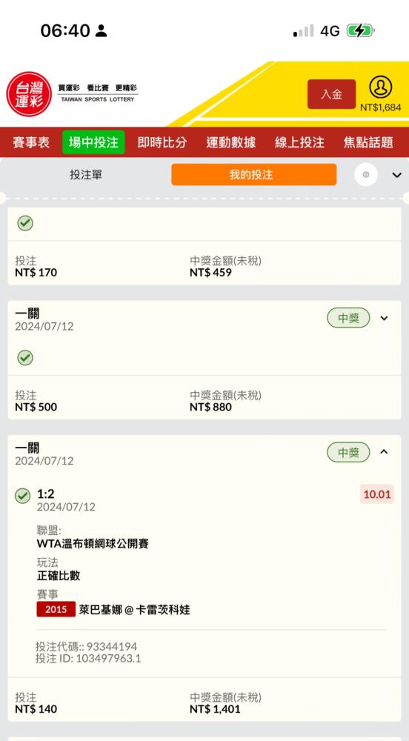The height and width of the screenshot is (741, 409).
Task: Click the check icon above NT$ 500 bet
Action: [25, 358]
